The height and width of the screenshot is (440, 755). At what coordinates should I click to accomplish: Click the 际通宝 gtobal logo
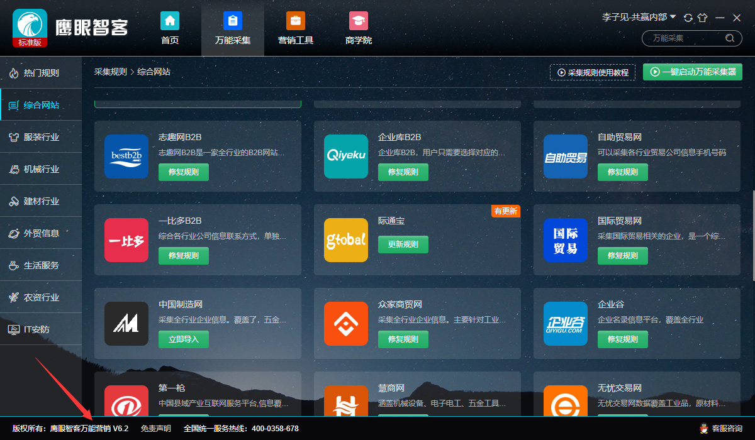point(345,240)
